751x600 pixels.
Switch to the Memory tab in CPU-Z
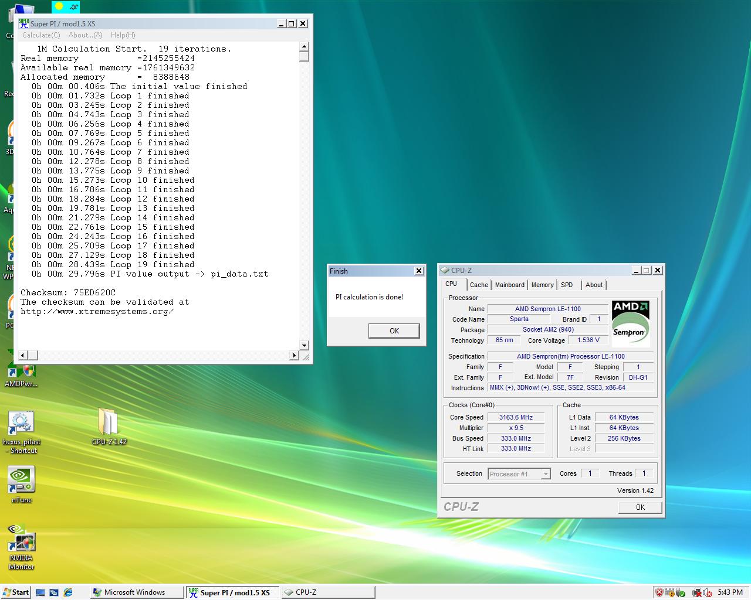(542, 285)
